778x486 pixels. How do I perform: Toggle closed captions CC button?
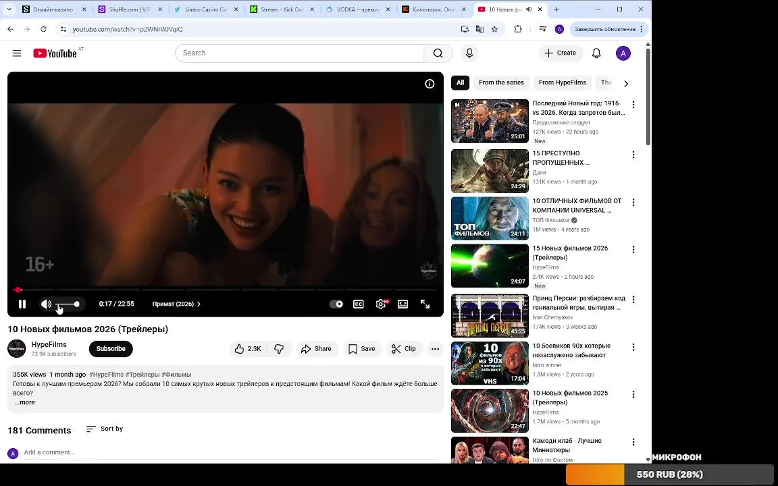(358, 304)
